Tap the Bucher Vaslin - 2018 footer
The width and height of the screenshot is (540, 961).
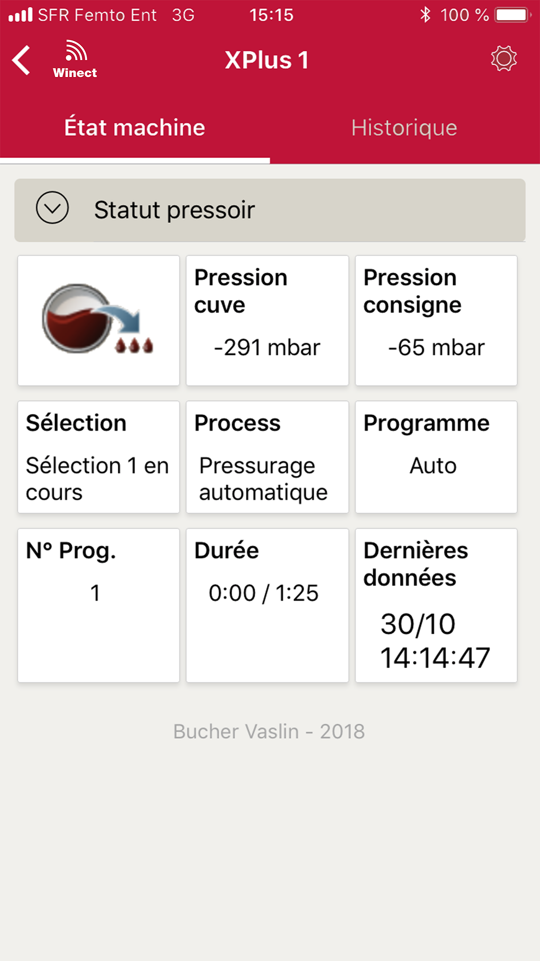[x=269, y=731]
